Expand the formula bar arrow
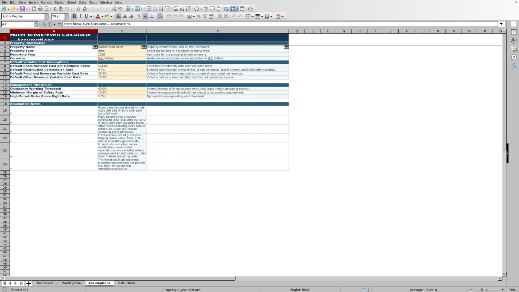 pyautogui.click(x=501, y=24)
